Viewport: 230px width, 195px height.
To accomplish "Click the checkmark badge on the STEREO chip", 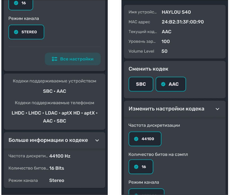I will [16, 32].
